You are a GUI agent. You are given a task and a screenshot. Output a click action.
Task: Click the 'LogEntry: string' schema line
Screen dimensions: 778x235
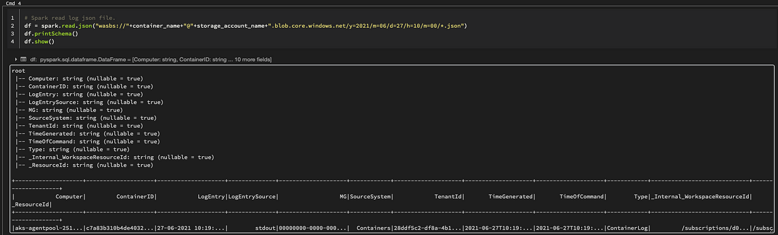(80, 94)
